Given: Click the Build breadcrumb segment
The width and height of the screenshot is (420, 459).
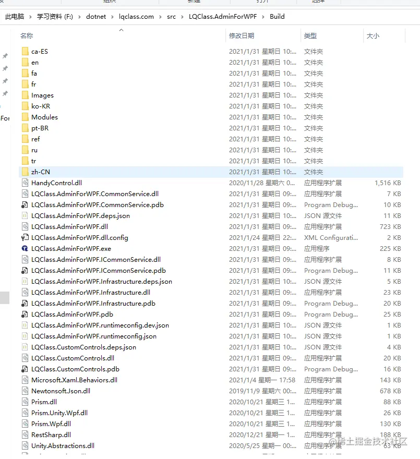Looking at the screenshot, I should click(277, 16).
